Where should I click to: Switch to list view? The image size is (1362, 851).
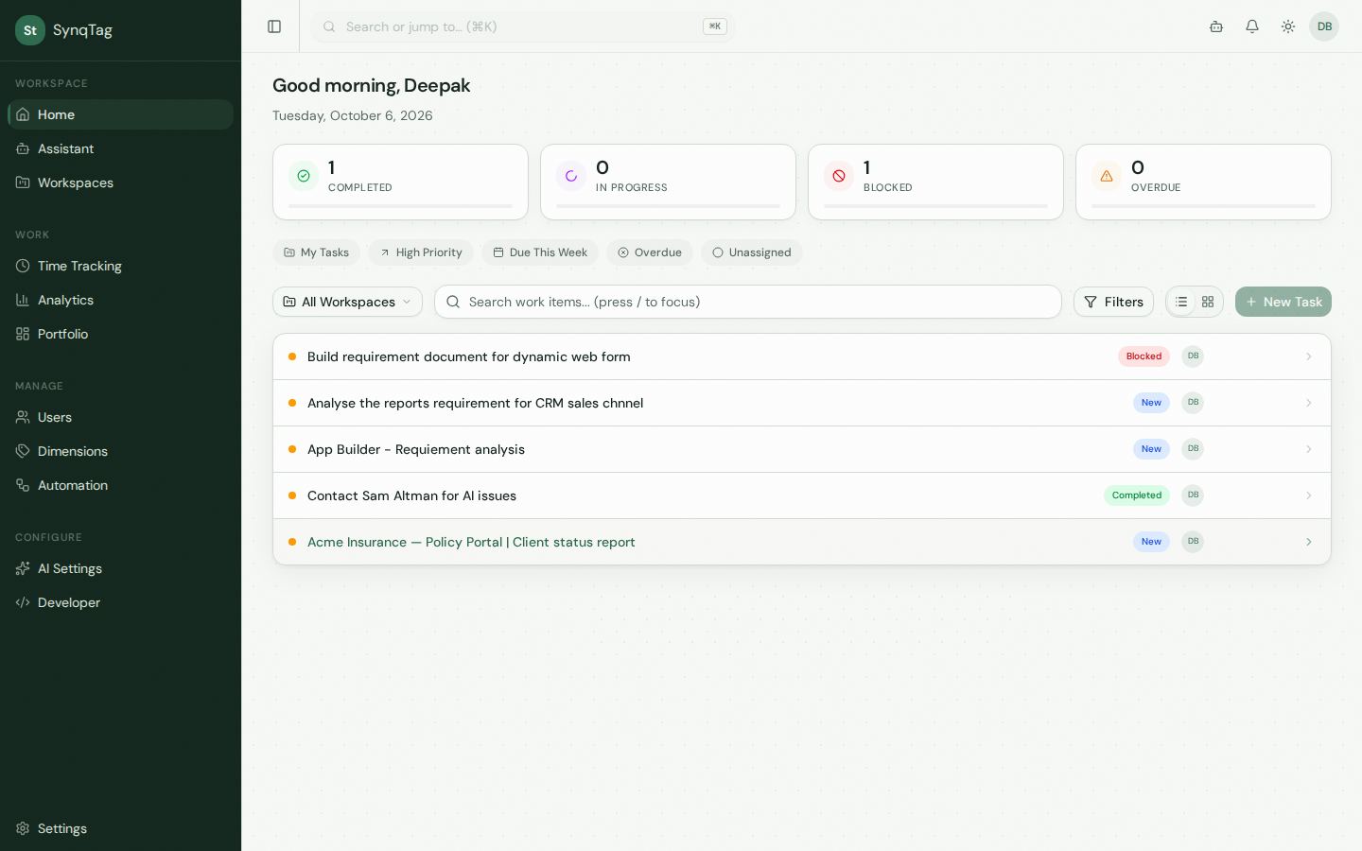click(1181, 302)
